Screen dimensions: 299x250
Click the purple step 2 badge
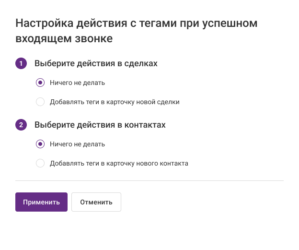pyautogui.click(x=21, y=125)
